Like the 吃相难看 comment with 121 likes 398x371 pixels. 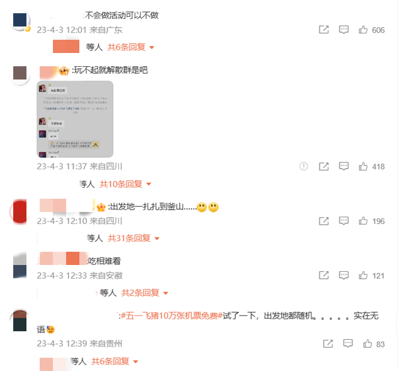pos(363,275)
